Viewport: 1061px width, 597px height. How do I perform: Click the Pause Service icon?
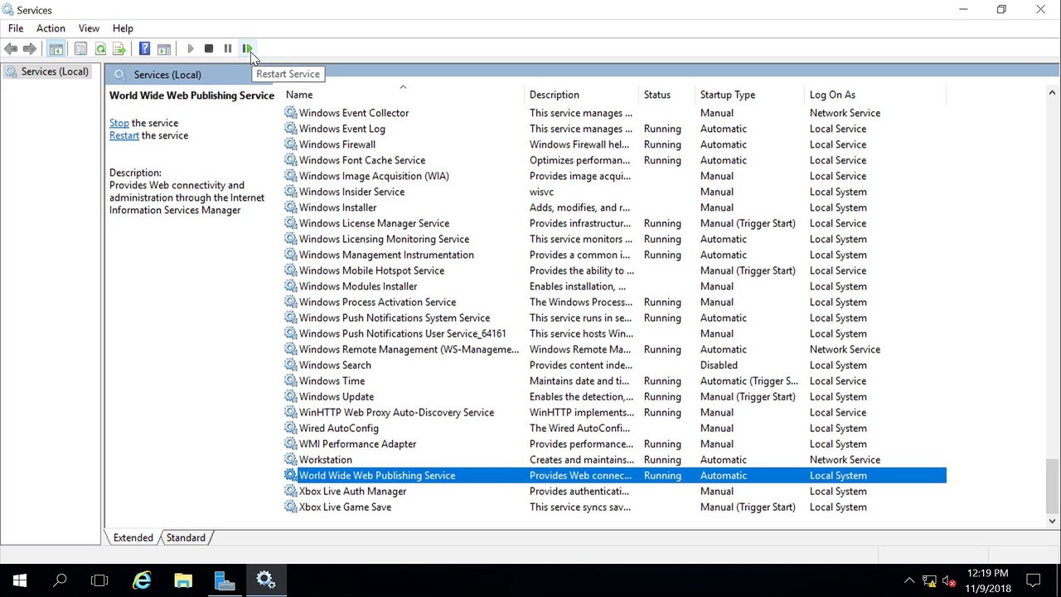(x=228, y=49)
